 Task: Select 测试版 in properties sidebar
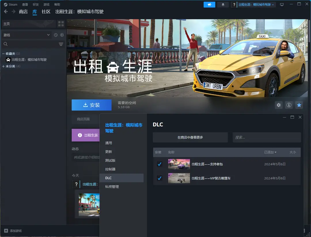point(122,160)
